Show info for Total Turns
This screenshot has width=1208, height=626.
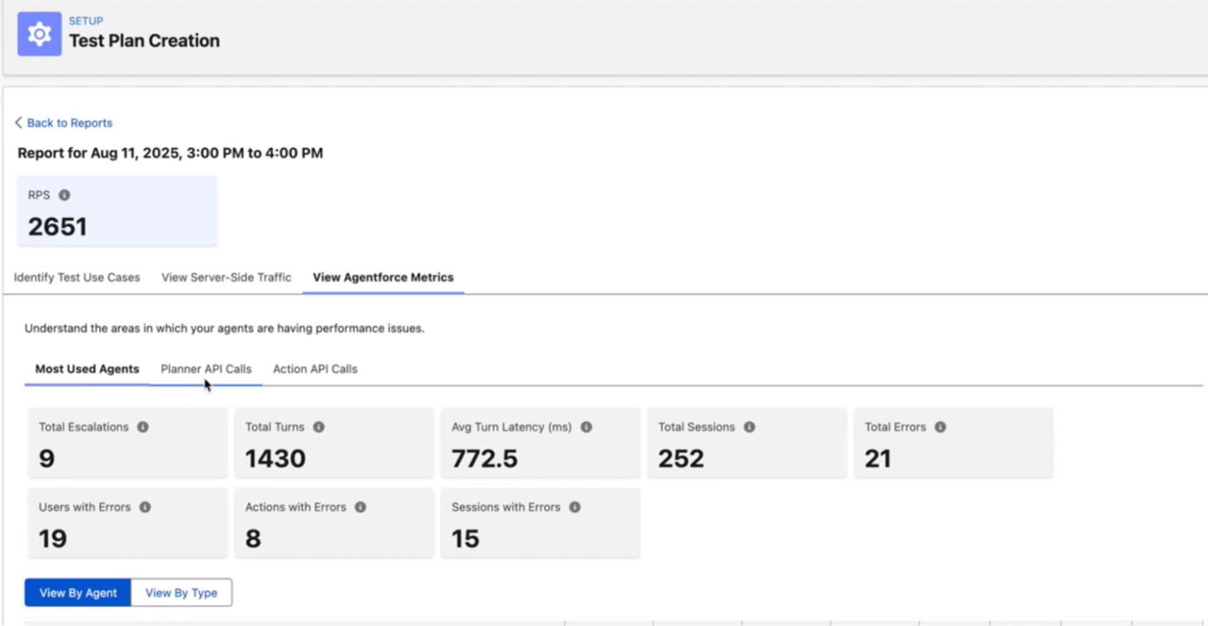[x=319, y=427]
